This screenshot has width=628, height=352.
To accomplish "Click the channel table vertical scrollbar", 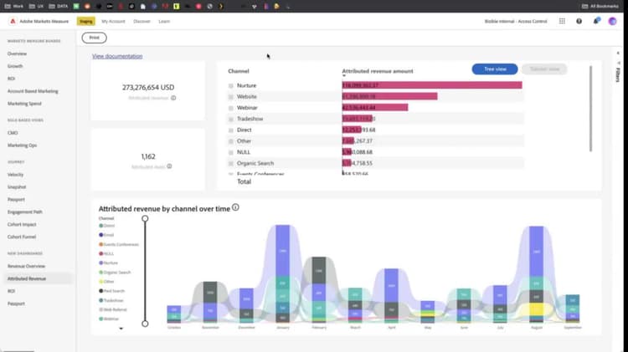I will point(590,109).
